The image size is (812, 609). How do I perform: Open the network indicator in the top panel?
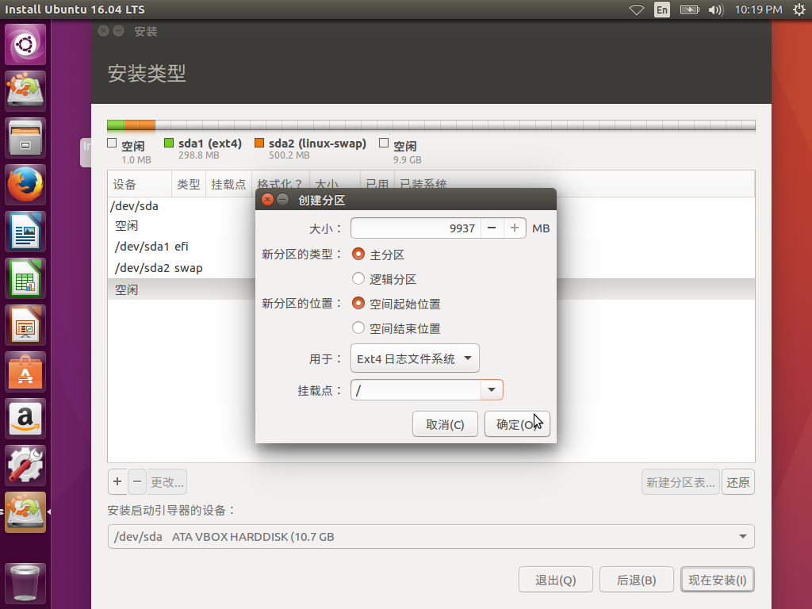point(637,10)
